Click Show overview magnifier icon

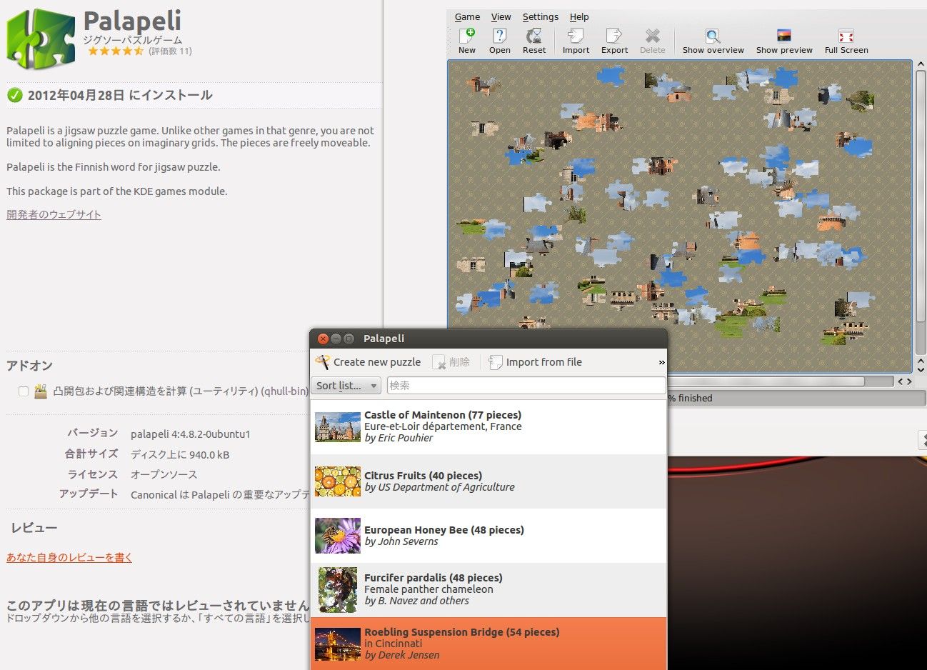pos(713,36)
